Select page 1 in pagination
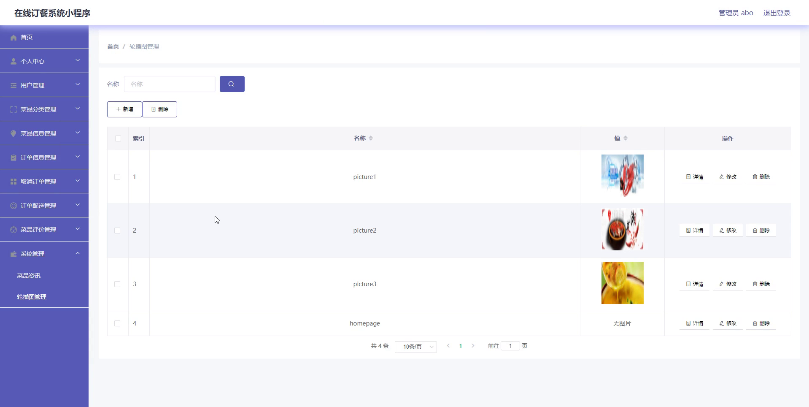Image resolution: width=809 pixels, height=407 pixels. (461, 346)
